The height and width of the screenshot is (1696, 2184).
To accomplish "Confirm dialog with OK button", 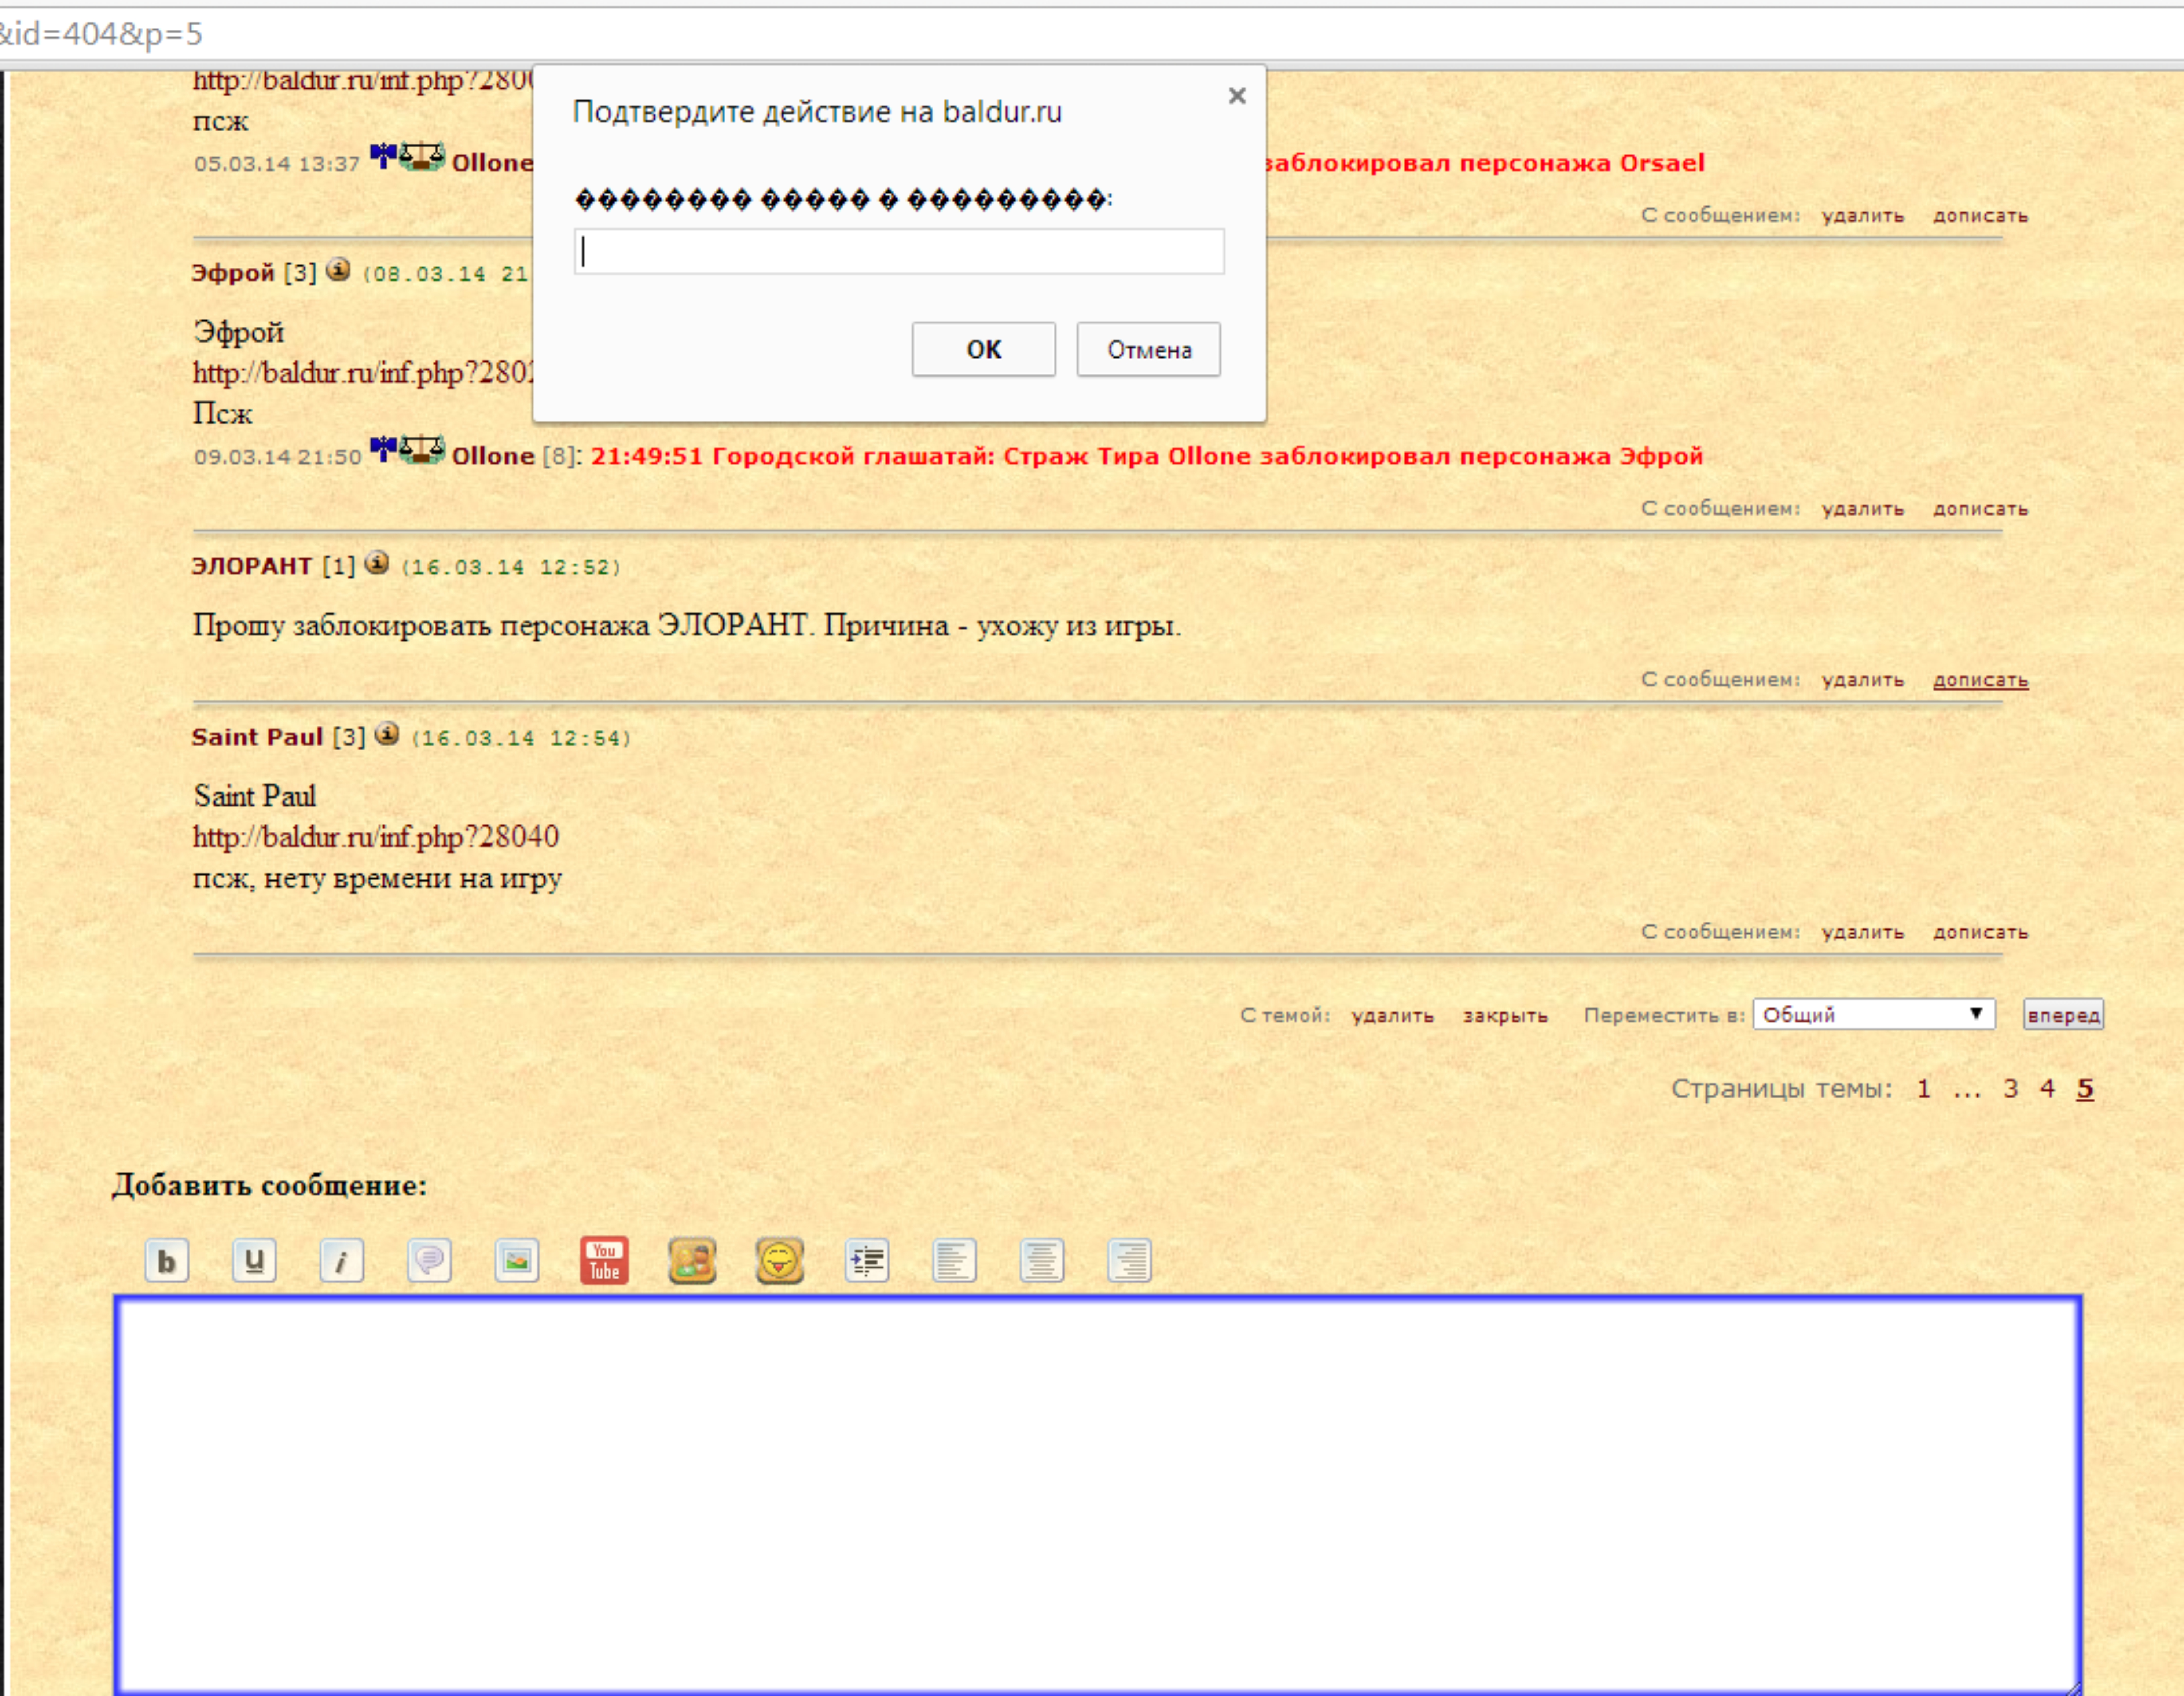I will click(984, 349).
